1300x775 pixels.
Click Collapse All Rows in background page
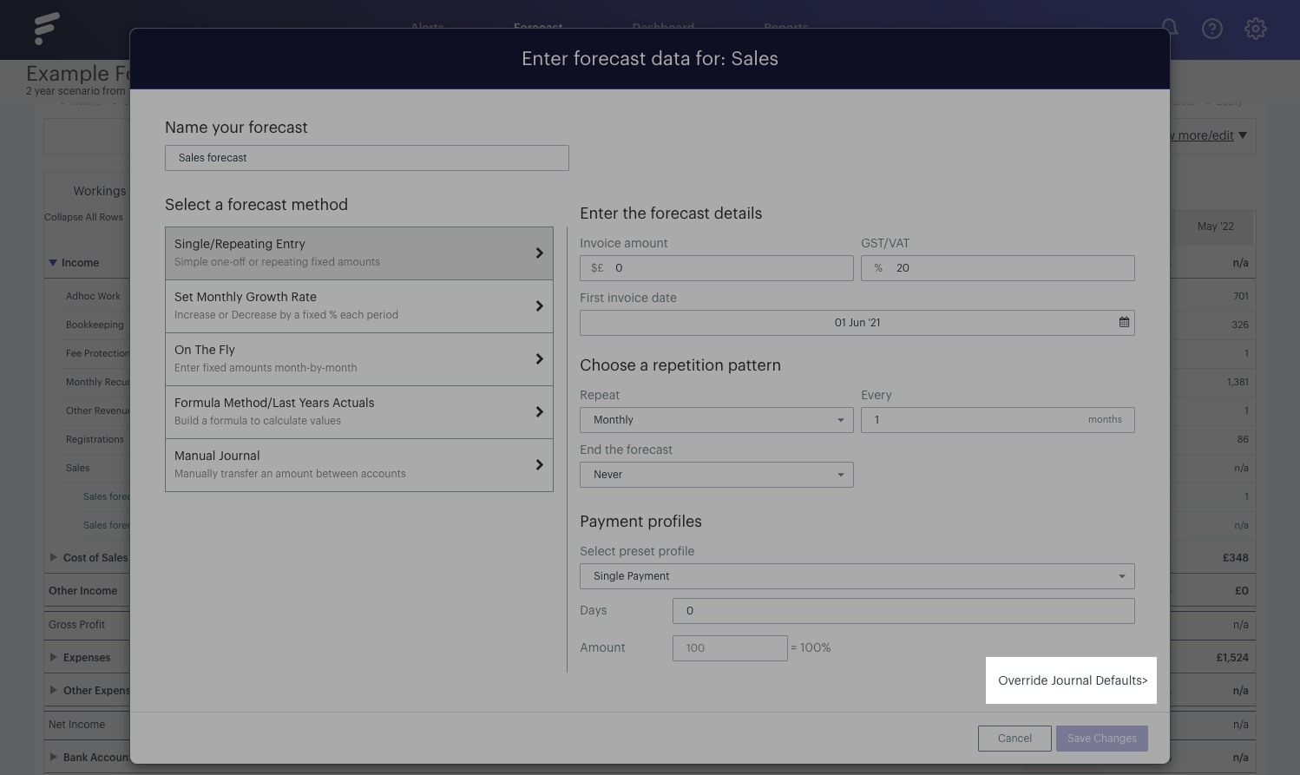pyautogui.click(x=83, y=217)
